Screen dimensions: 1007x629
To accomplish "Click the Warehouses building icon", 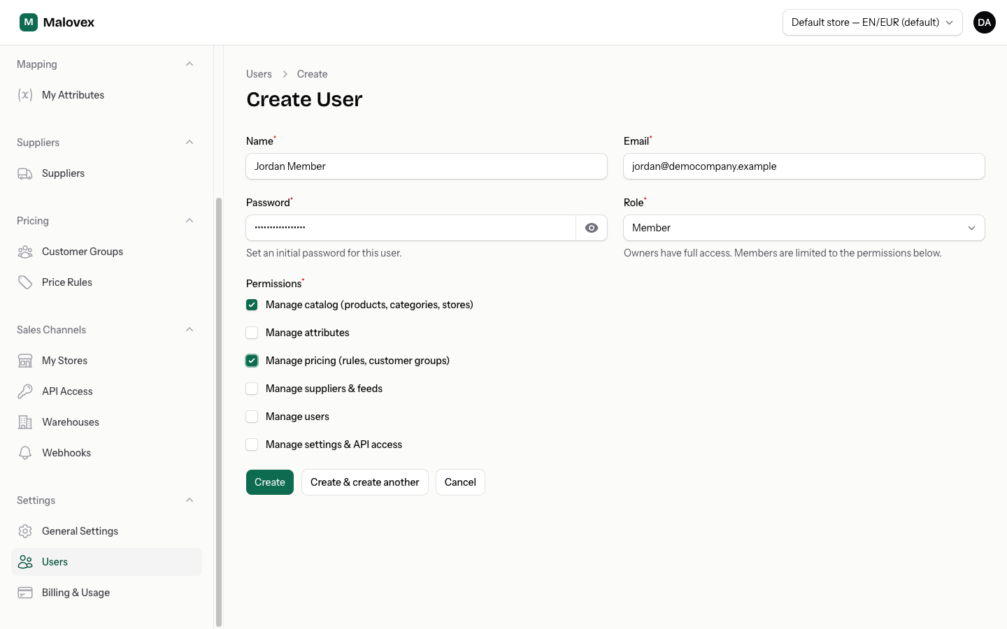I will click(25, 422).
